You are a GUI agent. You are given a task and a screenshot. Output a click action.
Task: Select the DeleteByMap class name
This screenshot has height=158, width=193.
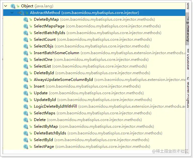click(46, 19)
